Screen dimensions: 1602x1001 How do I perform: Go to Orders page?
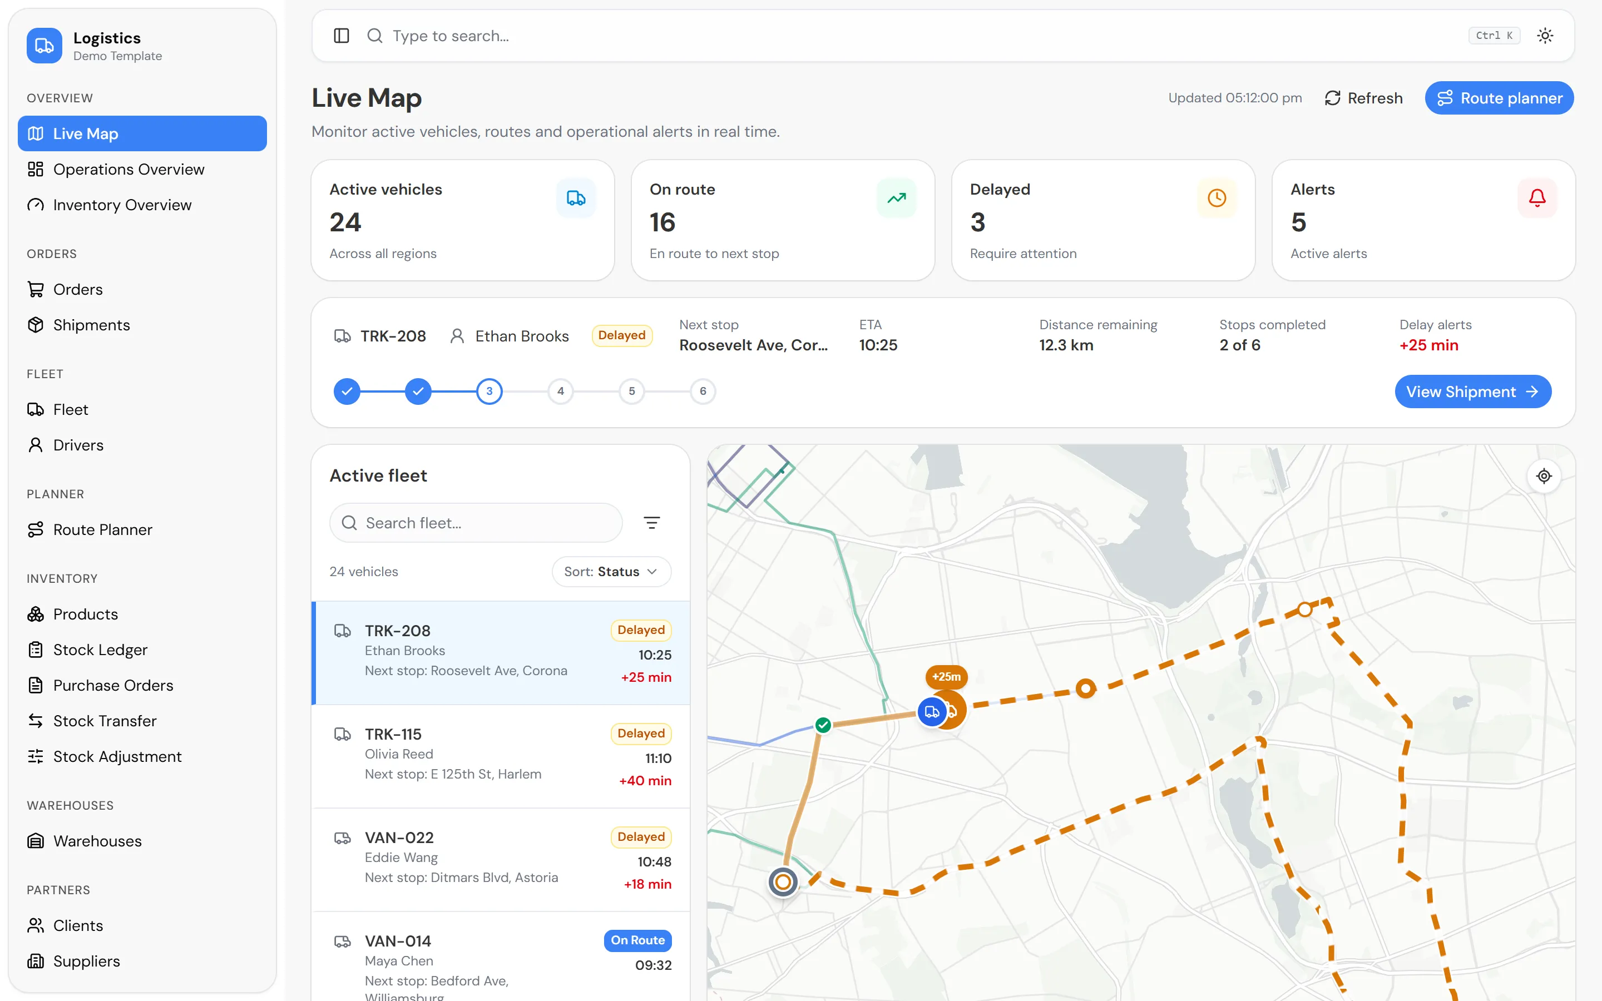point(142,289)
